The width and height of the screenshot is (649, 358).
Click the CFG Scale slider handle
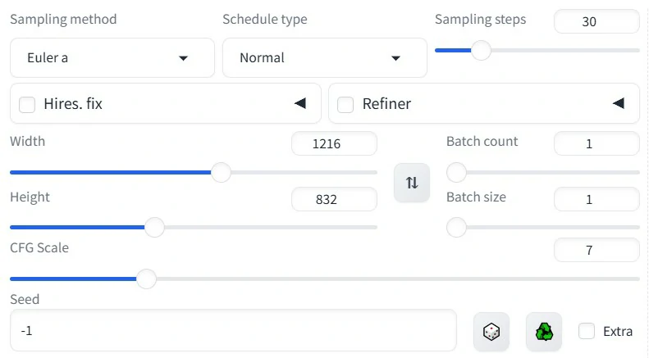(146, 279)
